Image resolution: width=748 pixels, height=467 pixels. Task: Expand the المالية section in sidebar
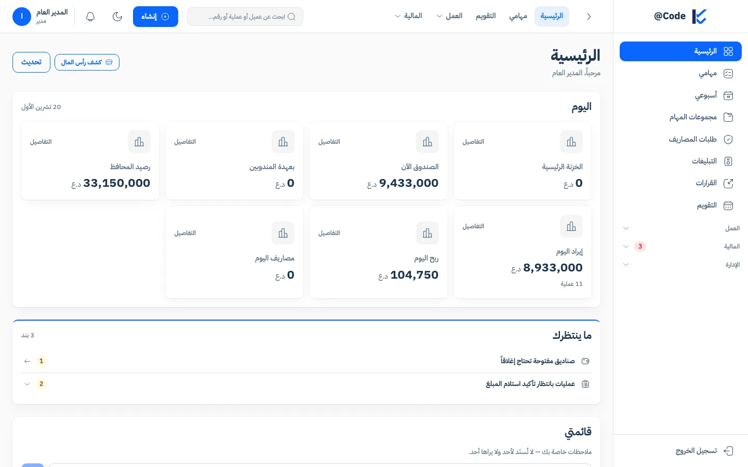(680, 246)
